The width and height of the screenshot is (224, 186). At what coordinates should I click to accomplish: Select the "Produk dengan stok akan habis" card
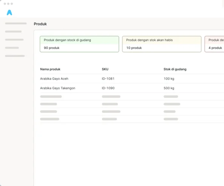[162, 44]
